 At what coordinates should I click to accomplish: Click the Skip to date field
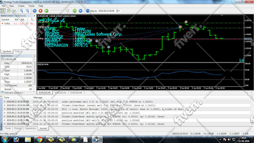[x=107, y=11]
